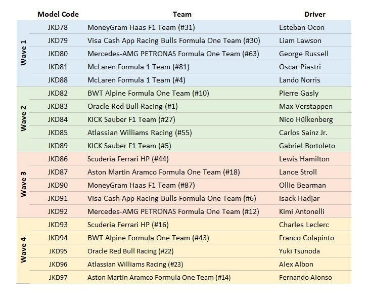Select driver name Lewis Hamilton
370x303 pixels.
(x=304, y=159)
